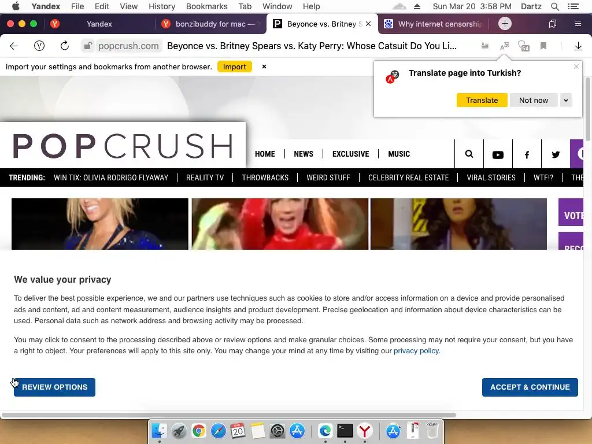592x444 pixels.
Task: Open the downloads arrow icon
Action: pos(578,46)
